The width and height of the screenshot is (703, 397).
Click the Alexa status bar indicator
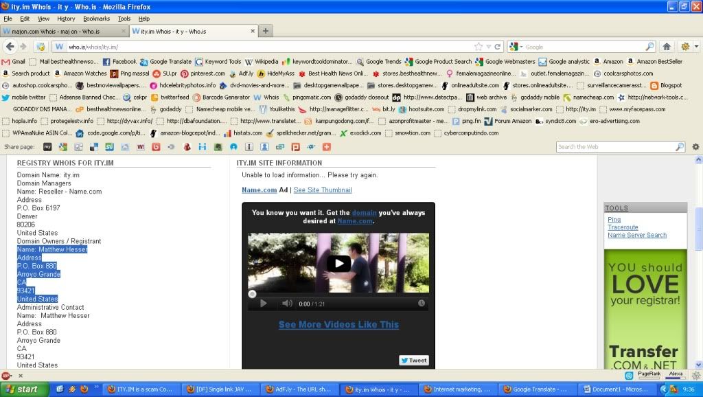coord(676,375)
